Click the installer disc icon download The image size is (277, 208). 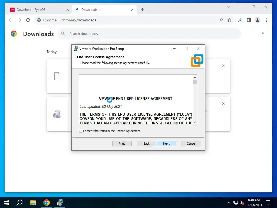coord(57,114)
